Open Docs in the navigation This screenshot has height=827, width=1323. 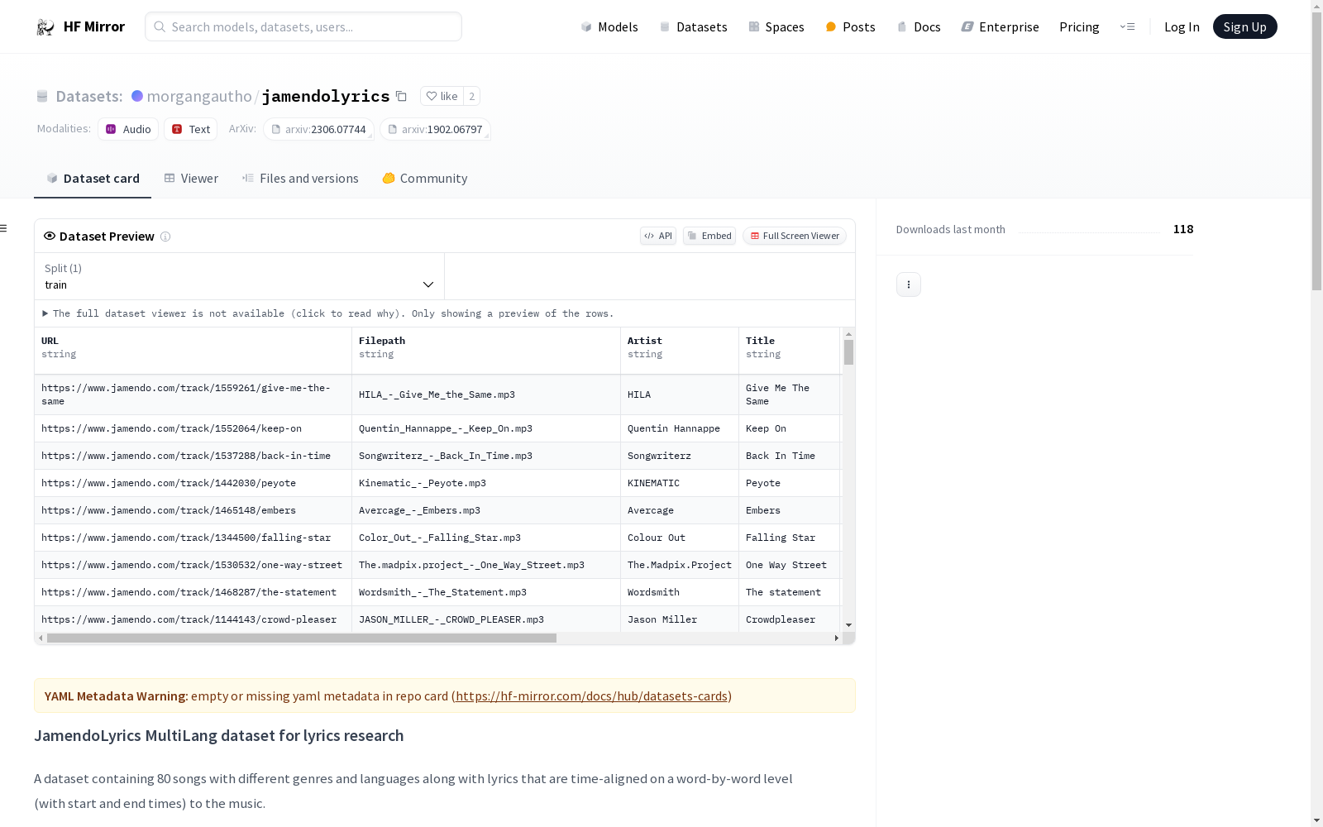(x=919, y=27)
